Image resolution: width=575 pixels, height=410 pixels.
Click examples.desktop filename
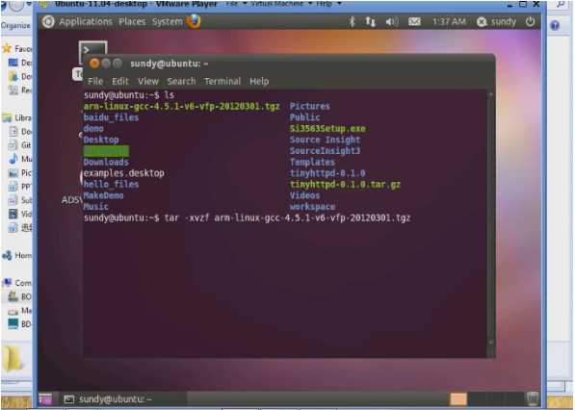coord(124,173)
